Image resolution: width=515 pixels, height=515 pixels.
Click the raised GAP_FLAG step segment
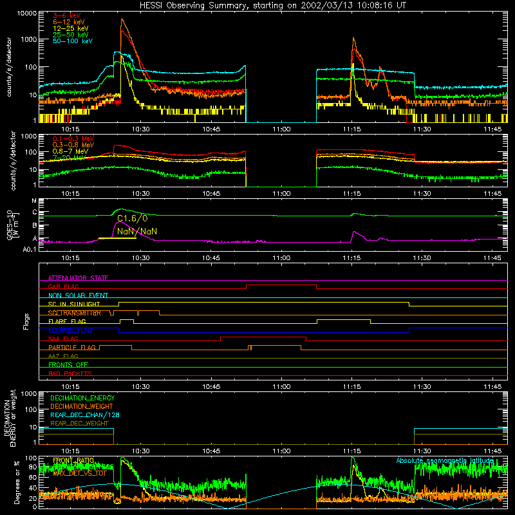point(281,285)
